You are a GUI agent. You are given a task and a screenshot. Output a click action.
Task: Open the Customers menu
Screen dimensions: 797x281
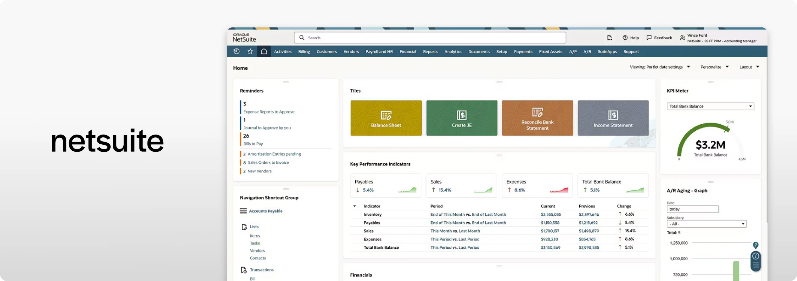pos(327,52)
